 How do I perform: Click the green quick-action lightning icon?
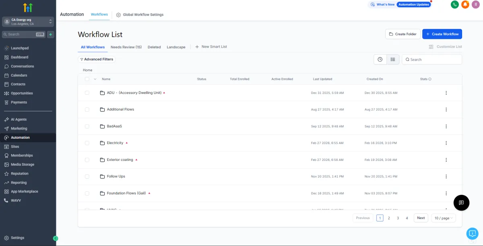pyautogui.click(x=50, y=34)
